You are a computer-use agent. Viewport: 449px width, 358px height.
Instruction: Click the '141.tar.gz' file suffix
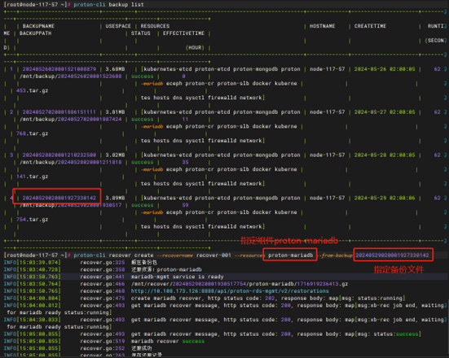32,177
